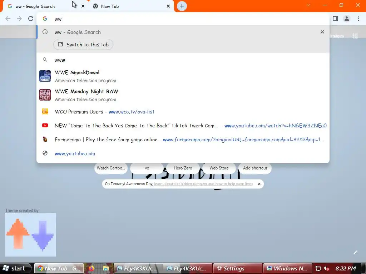The image size is (366, 274).
Task: Click the volume tray icon
Action: coord(327,268)
